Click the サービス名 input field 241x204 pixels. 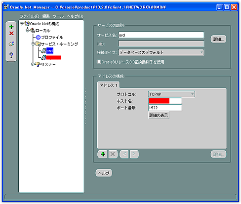[161, 35]
